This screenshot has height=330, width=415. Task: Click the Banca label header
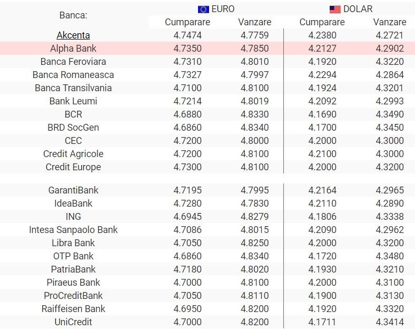(x=73, y=15)
